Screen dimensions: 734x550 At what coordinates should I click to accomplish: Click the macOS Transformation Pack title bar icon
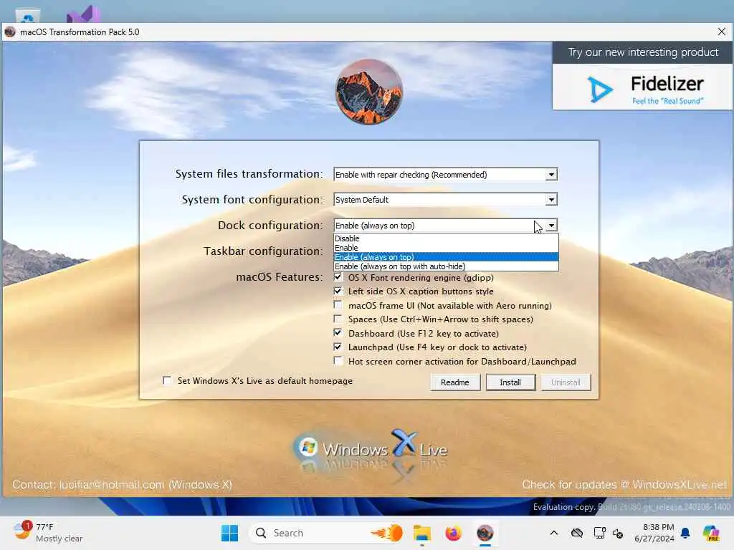10,32
